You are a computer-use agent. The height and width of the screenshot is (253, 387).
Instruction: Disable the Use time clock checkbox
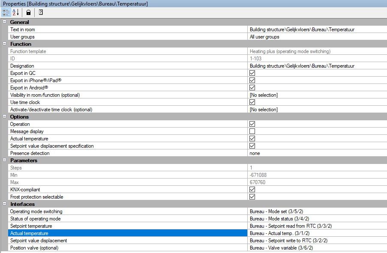pos(252,102)
